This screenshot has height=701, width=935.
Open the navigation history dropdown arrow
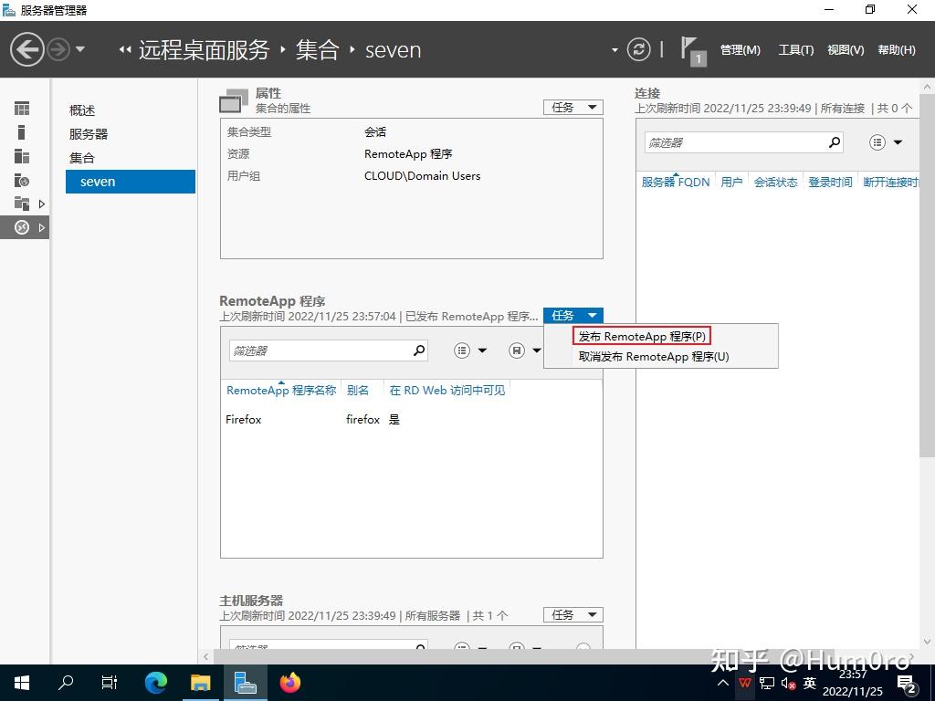pyautogui.click(x=80, y=49)
